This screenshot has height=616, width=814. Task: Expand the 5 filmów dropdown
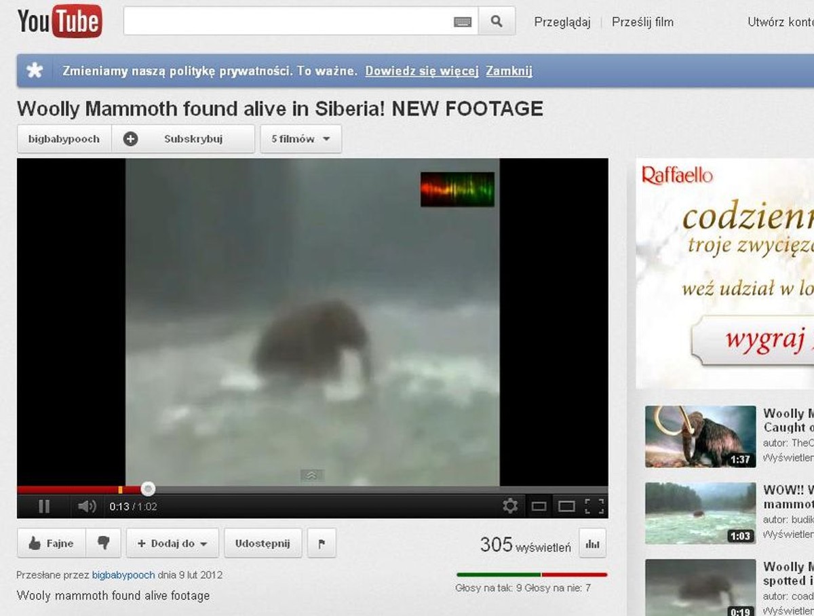(301, 139)
